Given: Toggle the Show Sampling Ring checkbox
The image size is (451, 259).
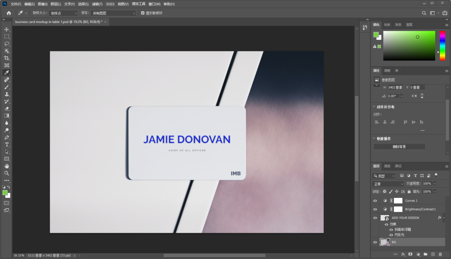Looking at the screenshot, I should point(143,13).
